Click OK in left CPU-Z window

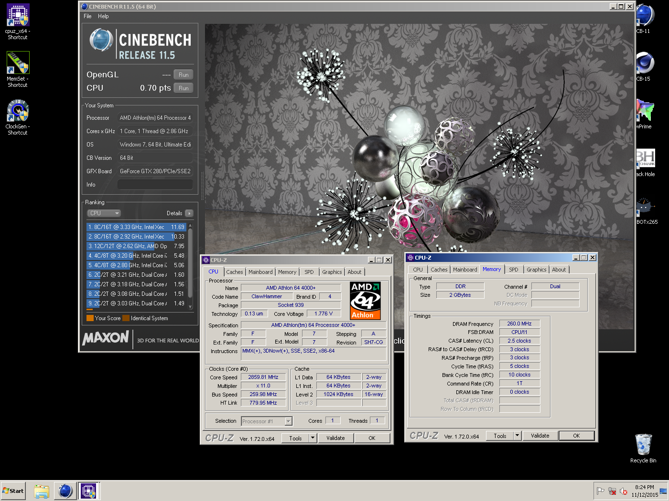pyautogui.click(x=372, y=438)
